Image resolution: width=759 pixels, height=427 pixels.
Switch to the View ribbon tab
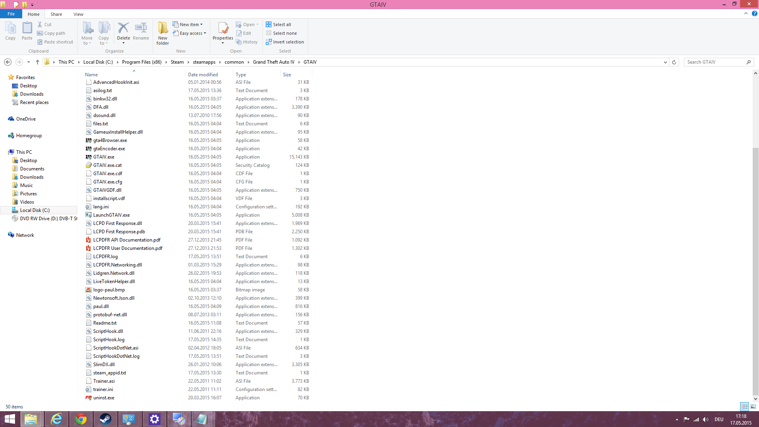pyautogui.click(x=78, y=14)
